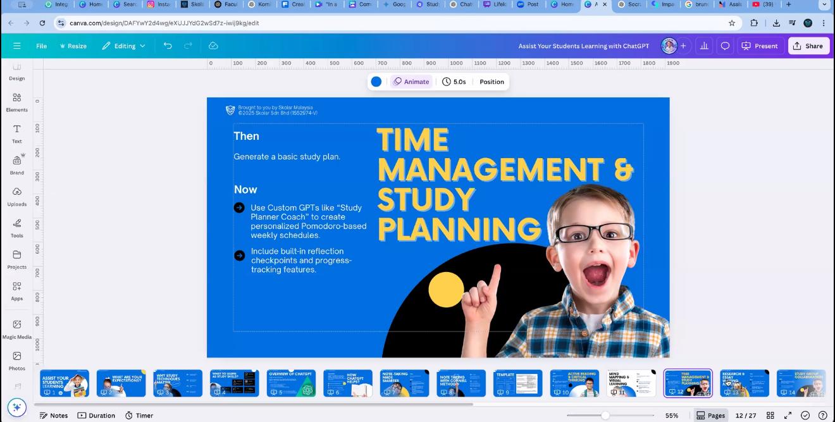835x422 pixels.
Task: Open the Duration view
Action: [x=97, y=416]
